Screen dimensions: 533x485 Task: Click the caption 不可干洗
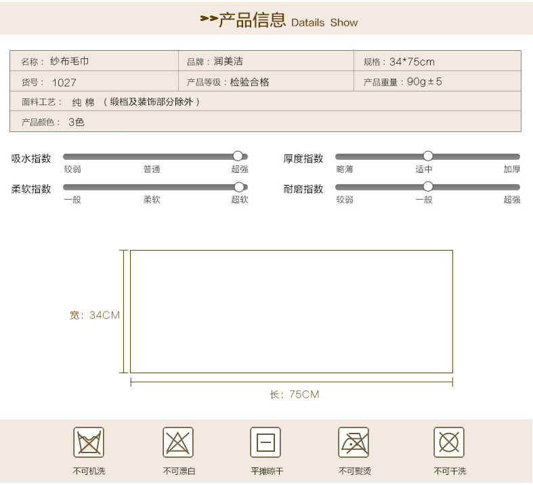tap(450, 471)
